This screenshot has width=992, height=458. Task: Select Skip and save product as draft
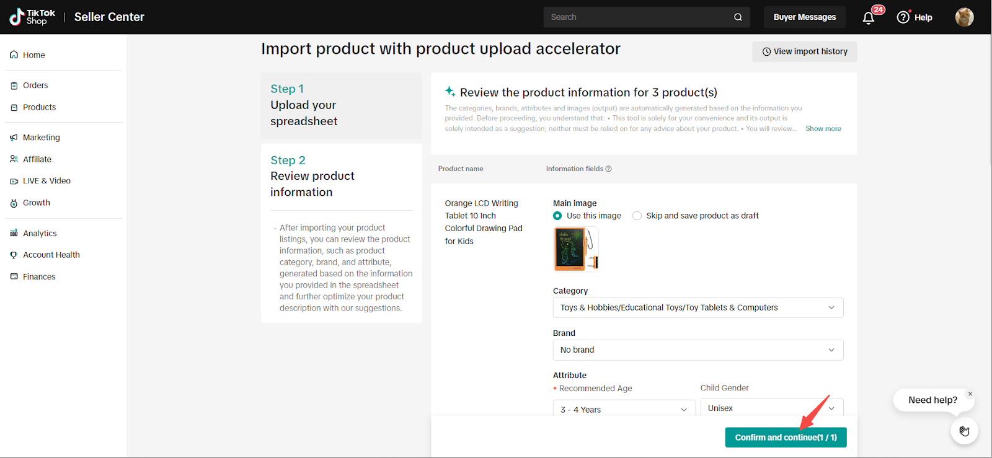pos(637,216)
